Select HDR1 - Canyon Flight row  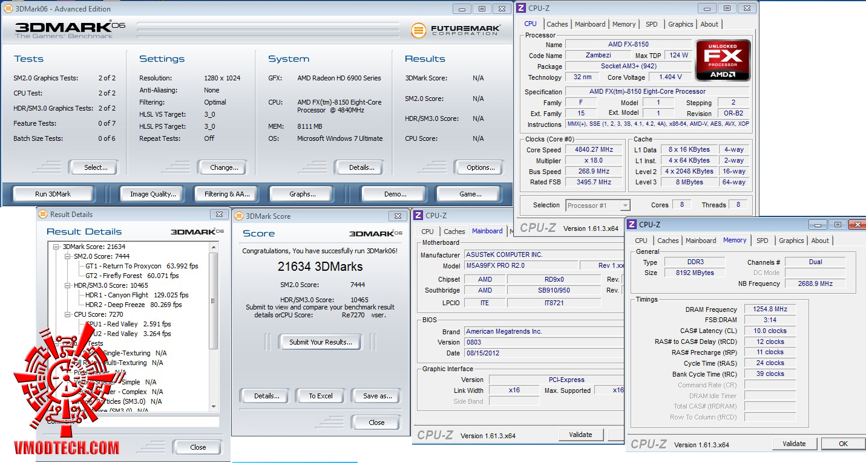pyautogui.click(x=136, y=295)
